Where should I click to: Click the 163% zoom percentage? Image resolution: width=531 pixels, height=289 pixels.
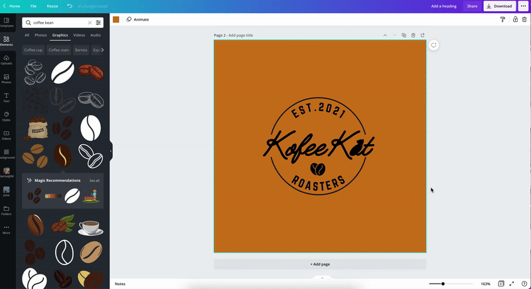tap(486, 284)
